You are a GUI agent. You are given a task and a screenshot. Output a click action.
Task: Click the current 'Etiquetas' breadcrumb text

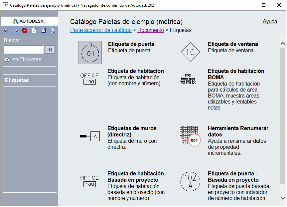[181, 30]
